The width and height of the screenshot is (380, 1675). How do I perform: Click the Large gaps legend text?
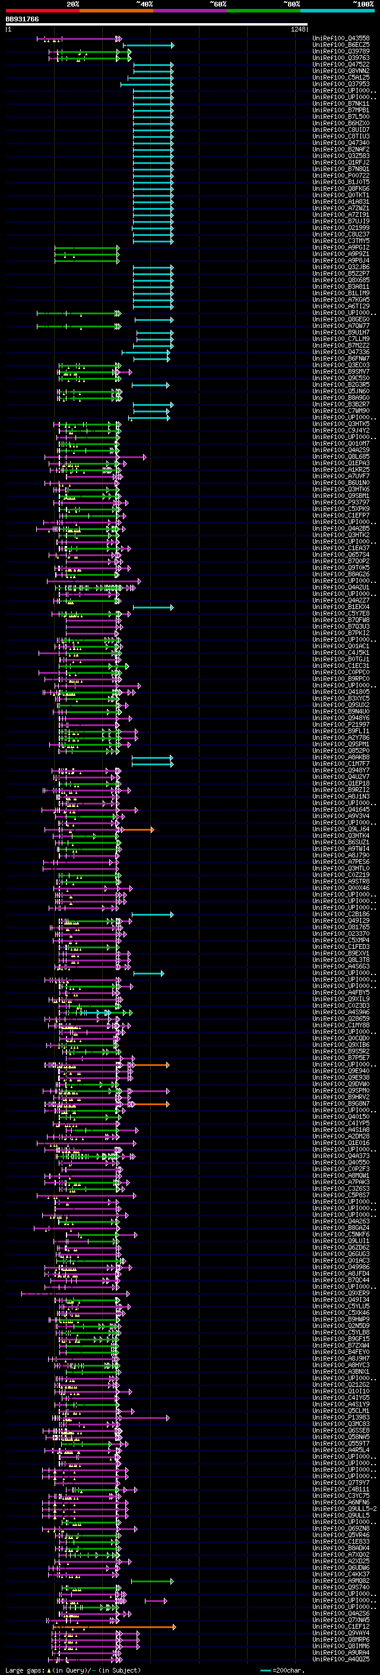73,1670
